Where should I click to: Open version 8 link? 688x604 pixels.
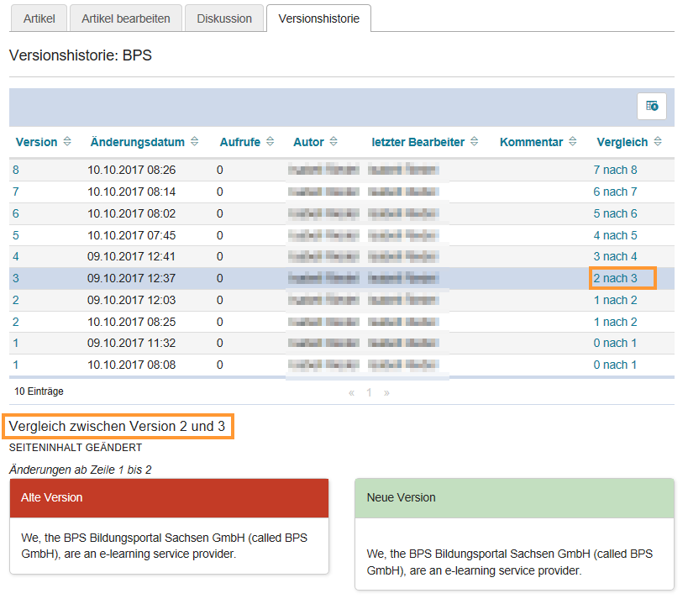16,170
